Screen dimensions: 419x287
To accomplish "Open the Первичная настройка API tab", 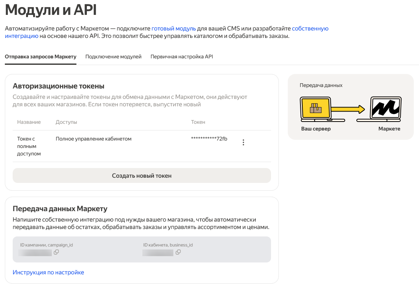I will tap(182, 57).
